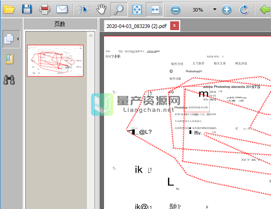Send the PDF by email
This screenshot has width=271, height=209.
click(62, 9)
